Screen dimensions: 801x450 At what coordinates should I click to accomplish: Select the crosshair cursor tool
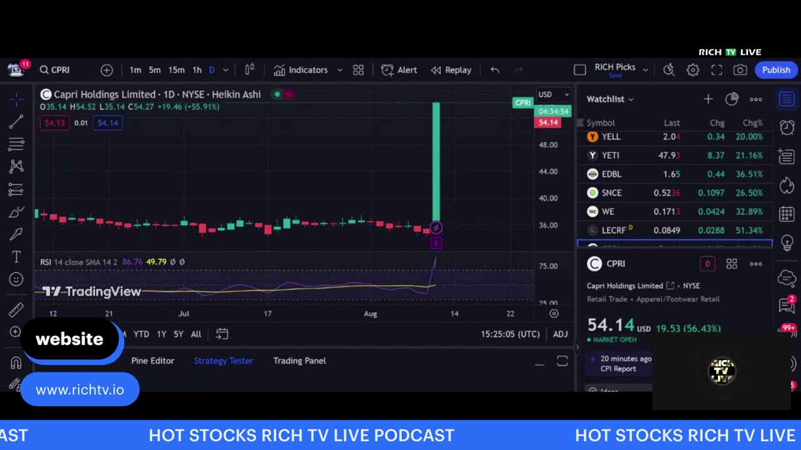(x=16, y=99)
